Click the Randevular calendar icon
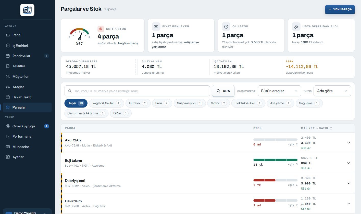The image size is (361, 214). (8, 56)
